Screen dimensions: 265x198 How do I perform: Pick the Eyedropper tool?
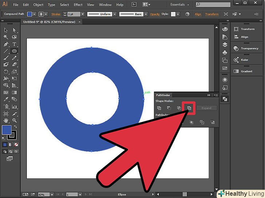pyautogui.click(x=6, y=99)
